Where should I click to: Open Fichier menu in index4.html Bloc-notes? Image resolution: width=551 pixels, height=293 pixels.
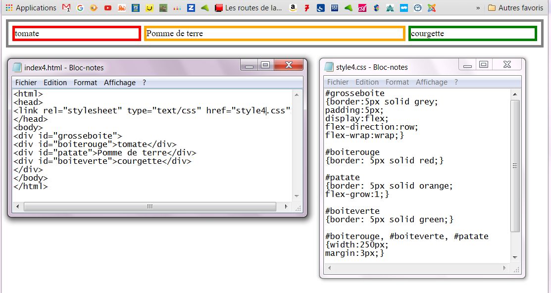[26, 83]
